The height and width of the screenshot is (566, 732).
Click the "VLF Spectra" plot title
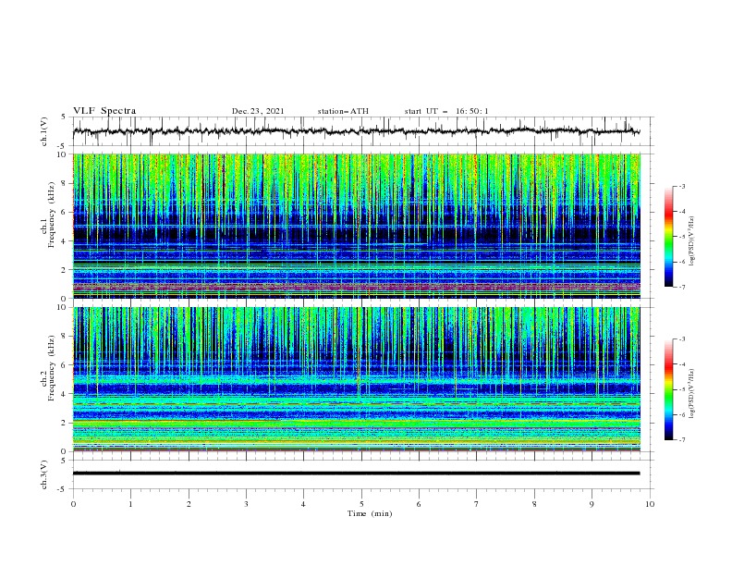click(x=104, y=111)
